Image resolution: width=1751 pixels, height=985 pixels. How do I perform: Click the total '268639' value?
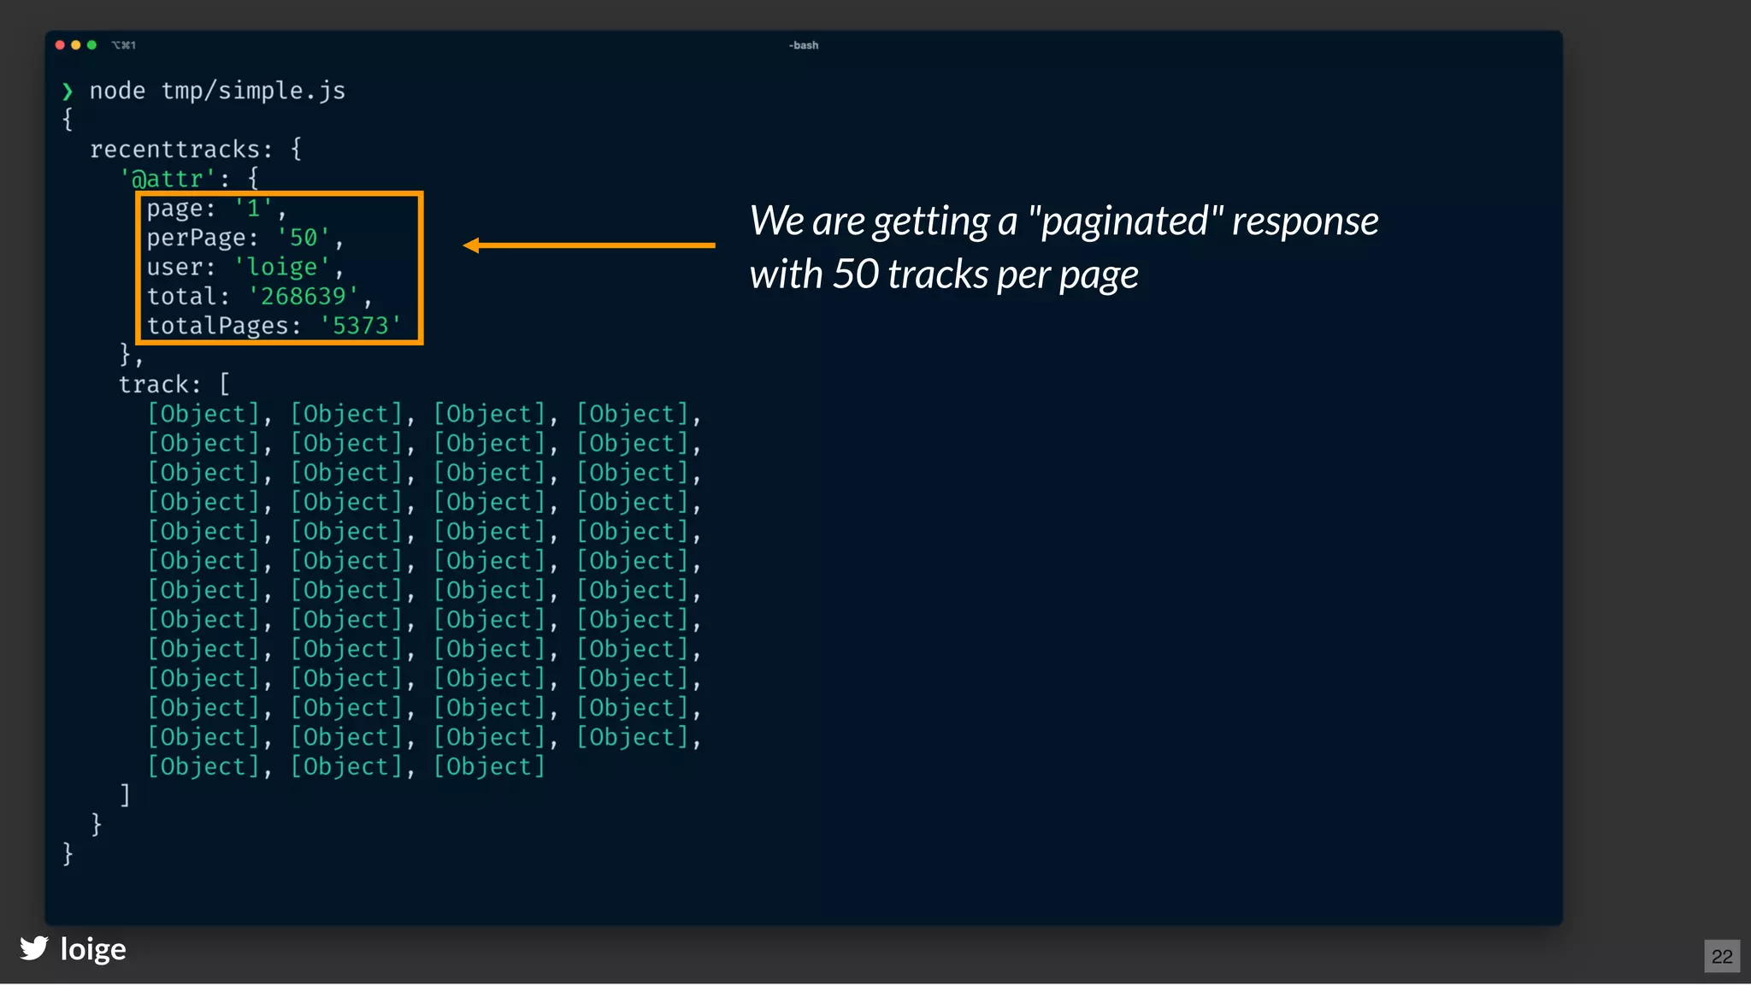tap(303, 297)
